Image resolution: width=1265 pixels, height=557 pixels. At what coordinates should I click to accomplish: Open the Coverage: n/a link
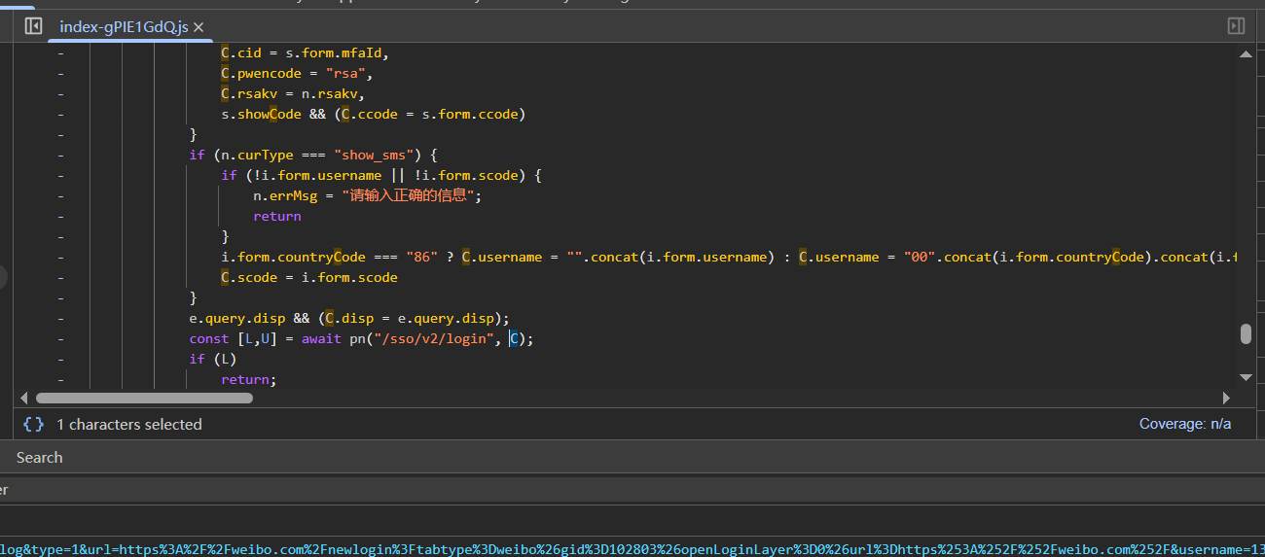point(1184,424)
